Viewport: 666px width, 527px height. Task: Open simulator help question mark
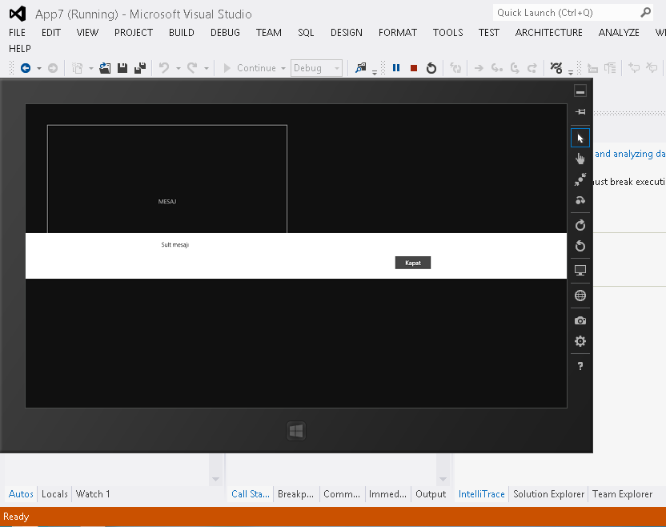(x=580, y=366)
